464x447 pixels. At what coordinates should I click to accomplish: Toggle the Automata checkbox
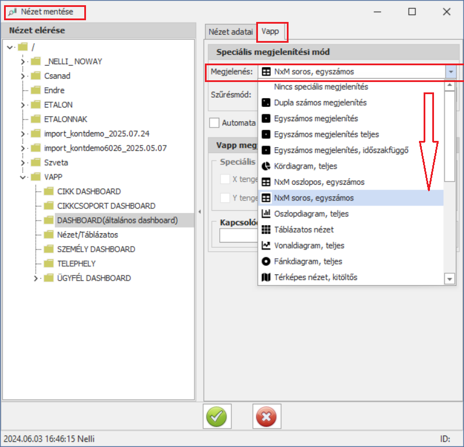tap(215, 122)
